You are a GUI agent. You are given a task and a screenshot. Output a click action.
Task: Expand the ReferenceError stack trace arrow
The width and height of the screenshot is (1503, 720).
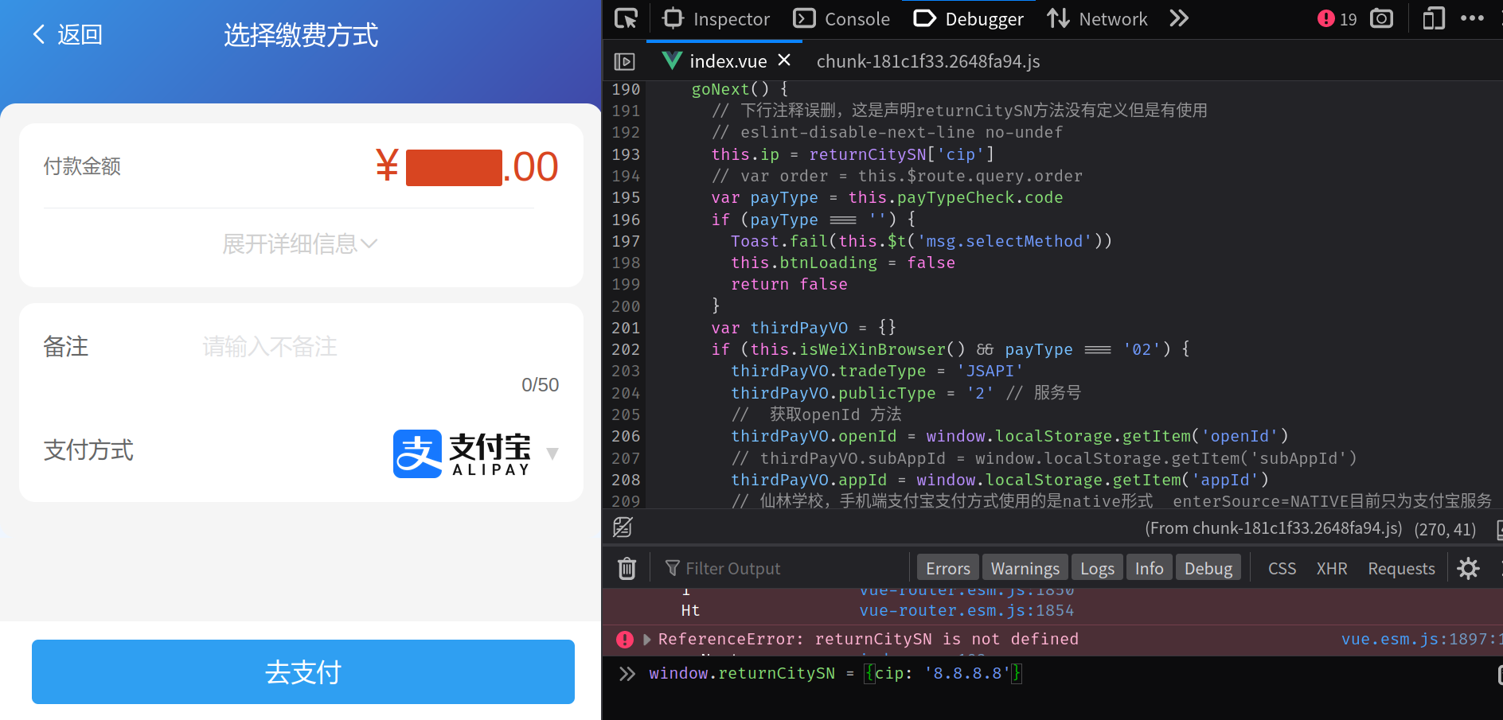coord(646,639)
